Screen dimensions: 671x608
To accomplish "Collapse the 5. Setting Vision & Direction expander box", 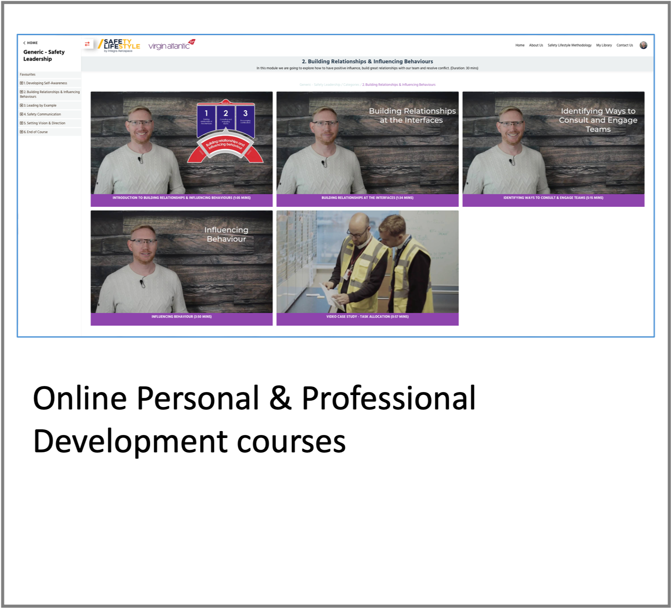I will point(22,123).
